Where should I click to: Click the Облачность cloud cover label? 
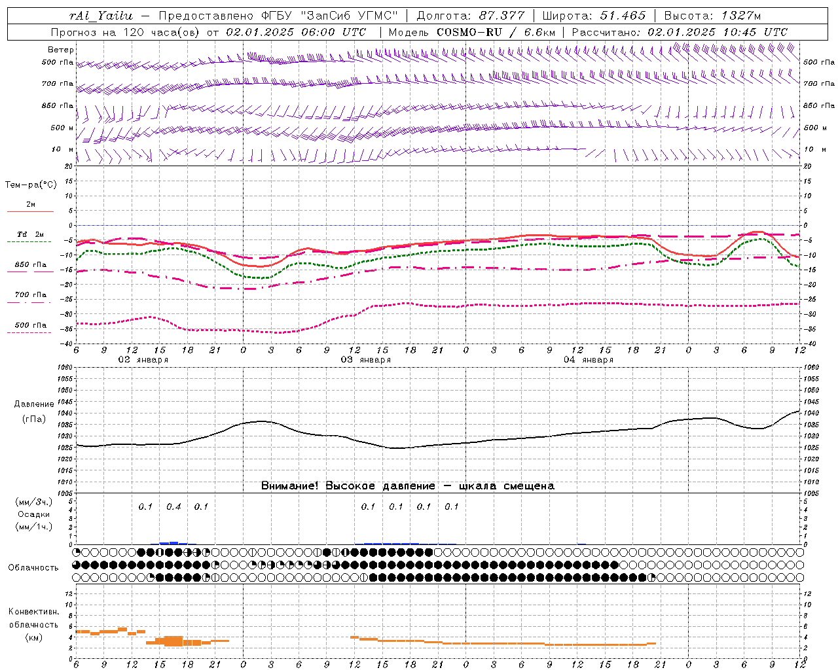(33, 567)
